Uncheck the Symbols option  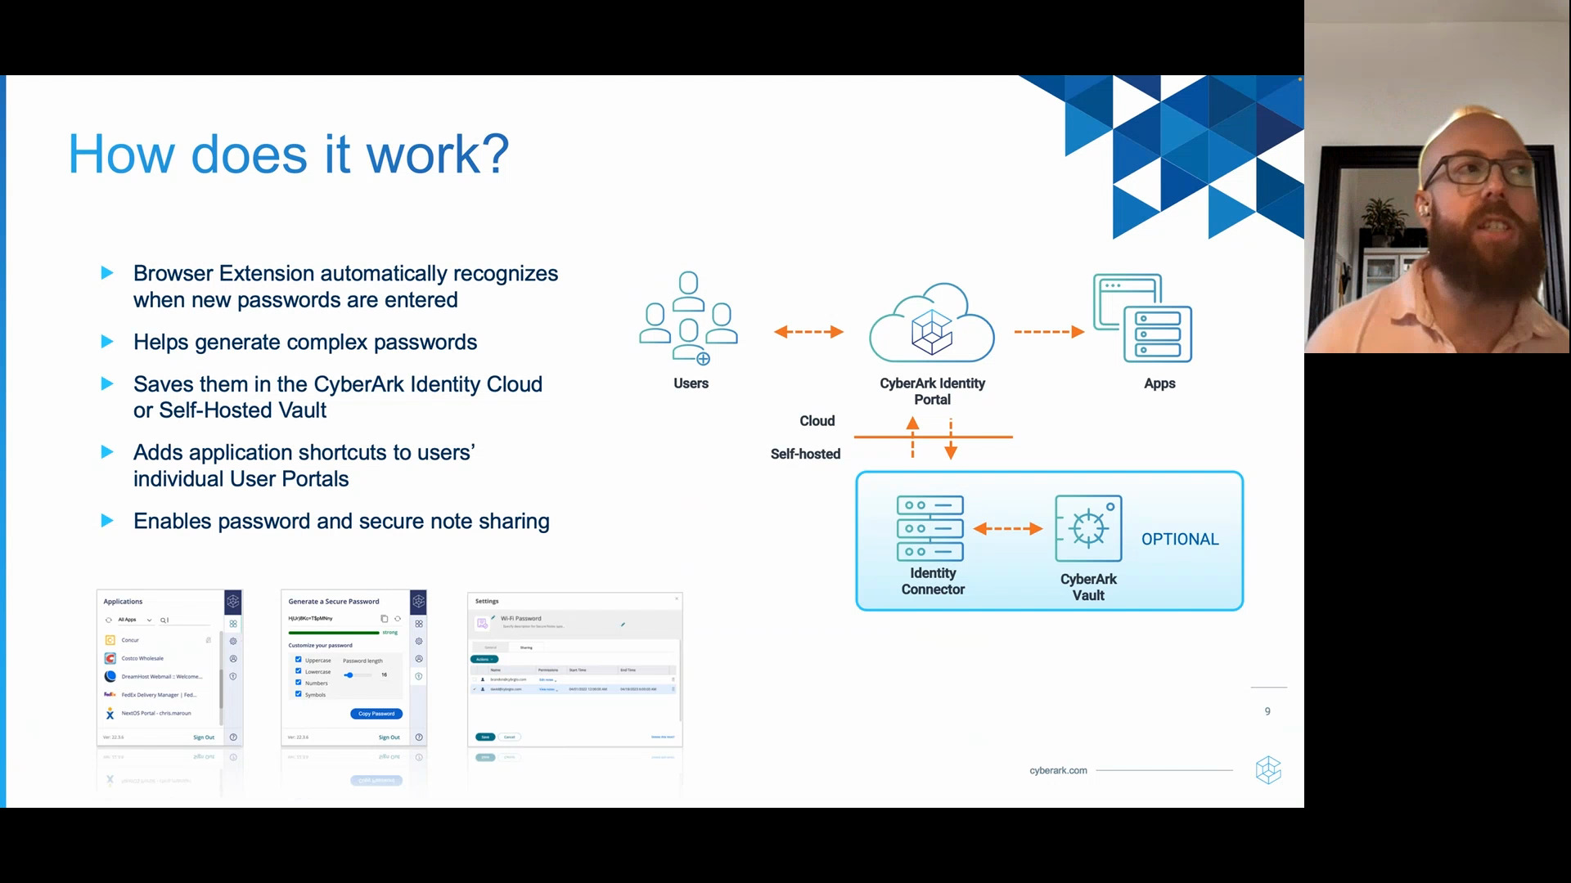point(298,694)
